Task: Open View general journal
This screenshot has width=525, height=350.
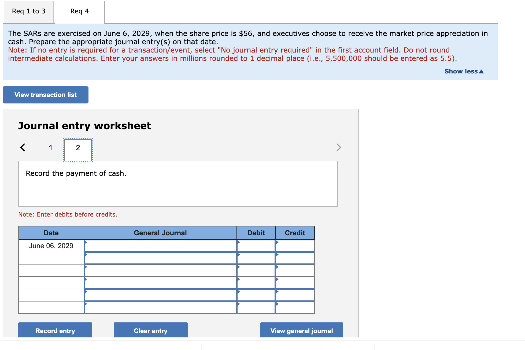Action: (x=301, y=331)
